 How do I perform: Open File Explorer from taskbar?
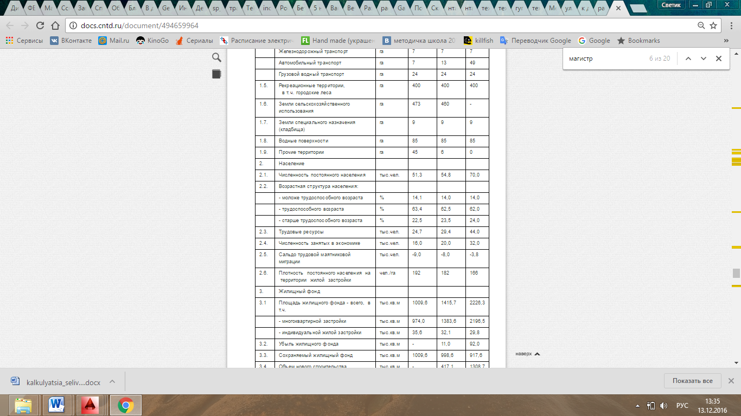24,405
